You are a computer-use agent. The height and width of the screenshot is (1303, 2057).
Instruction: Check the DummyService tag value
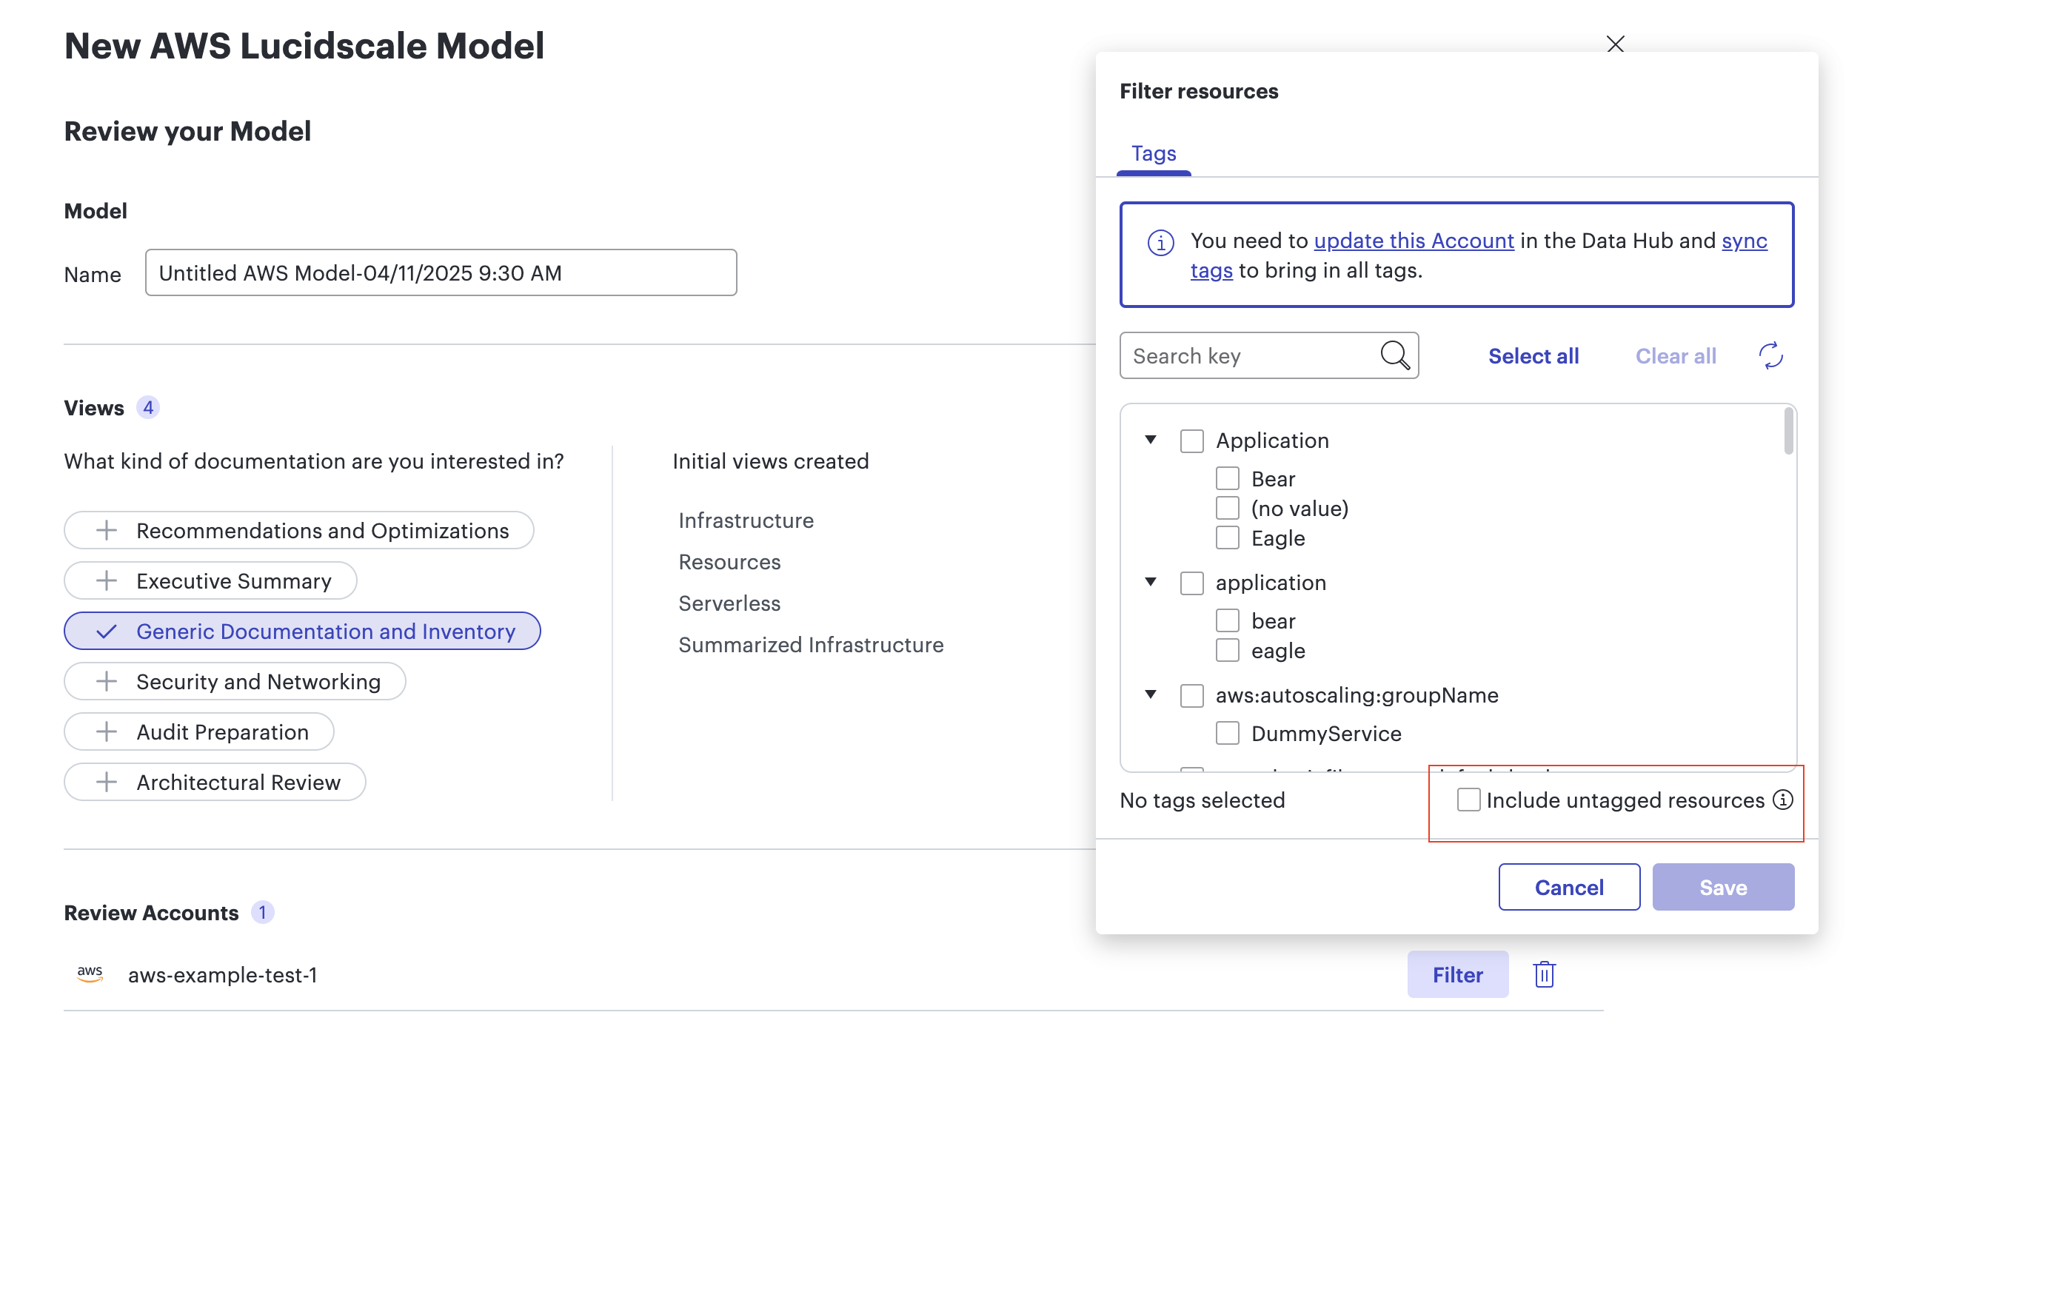point(1228,734)
